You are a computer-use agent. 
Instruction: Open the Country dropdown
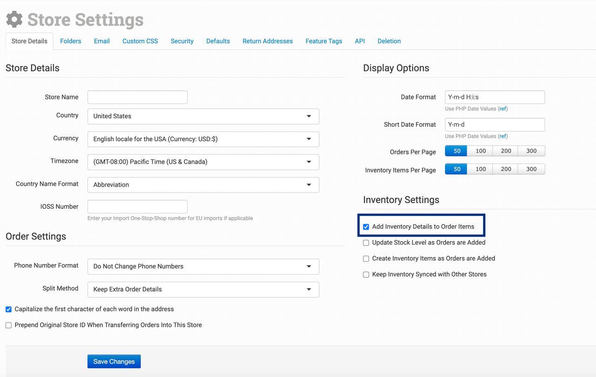[203, 116]
